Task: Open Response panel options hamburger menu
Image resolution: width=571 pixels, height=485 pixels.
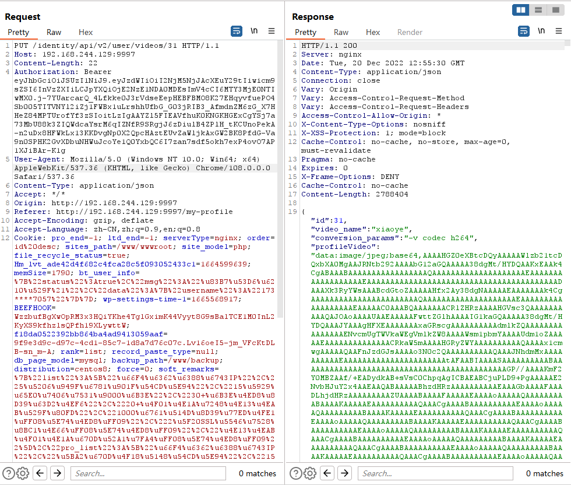Action: click(x=559, y=31)
